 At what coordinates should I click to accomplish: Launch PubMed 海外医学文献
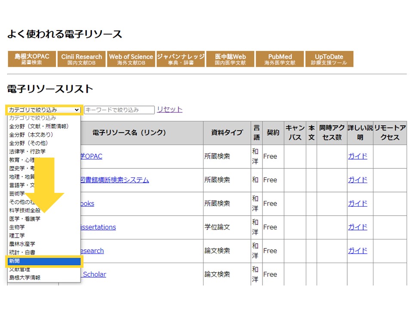(280, 59)
